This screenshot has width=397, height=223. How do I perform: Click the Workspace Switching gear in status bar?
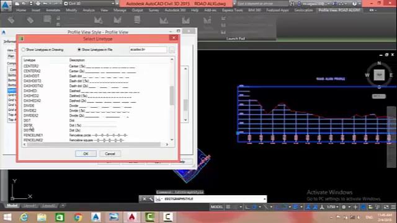click(344, 207)
